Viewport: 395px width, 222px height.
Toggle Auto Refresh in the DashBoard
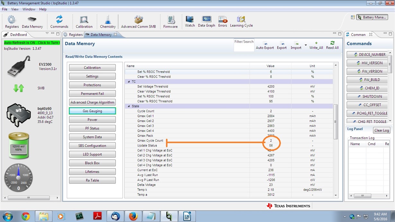pyautogui.click(x=32, y=43)
